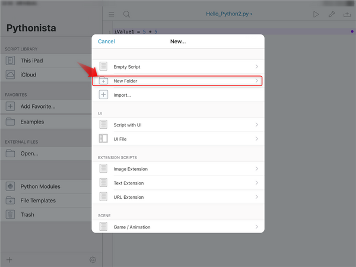This screenshot has width=356, height=267.
Task: Cancel the New dialog
Action: coord(106,42)
